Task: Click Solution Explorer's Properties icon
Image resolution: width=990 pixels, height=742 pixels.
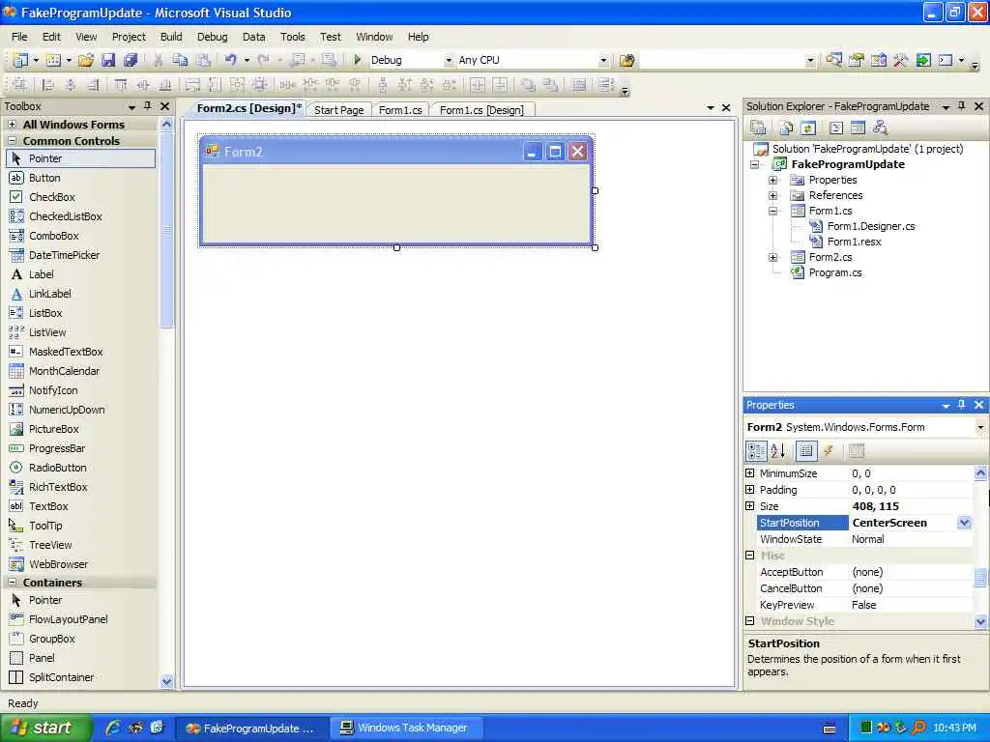Action: tap(758, 128)
